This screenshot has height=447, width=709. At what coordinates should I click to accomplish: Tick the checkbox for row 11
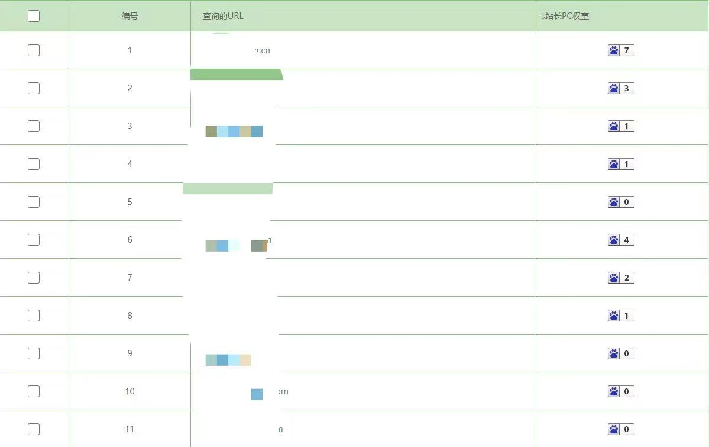(x=34, y=429)
